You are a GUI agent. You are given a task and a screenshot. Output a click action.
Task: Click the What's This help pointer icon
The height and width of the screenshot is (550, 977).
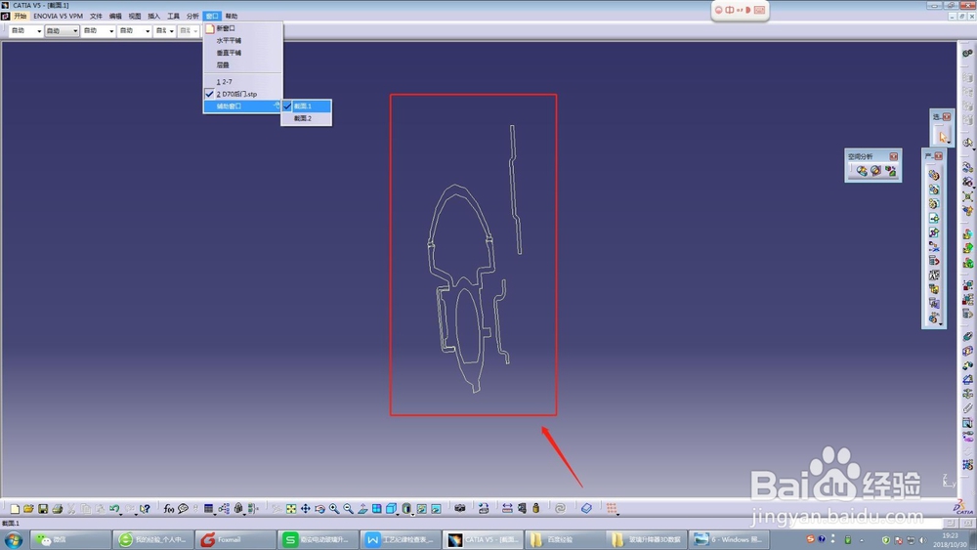145,509
